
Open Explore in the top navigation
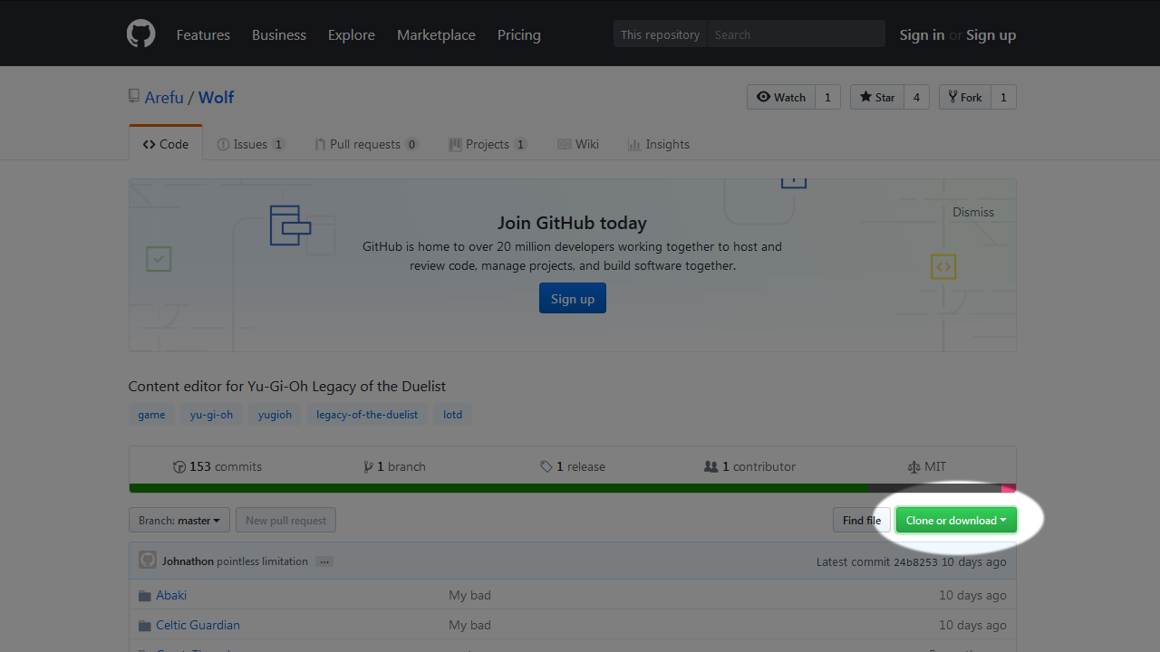[352, 34]
